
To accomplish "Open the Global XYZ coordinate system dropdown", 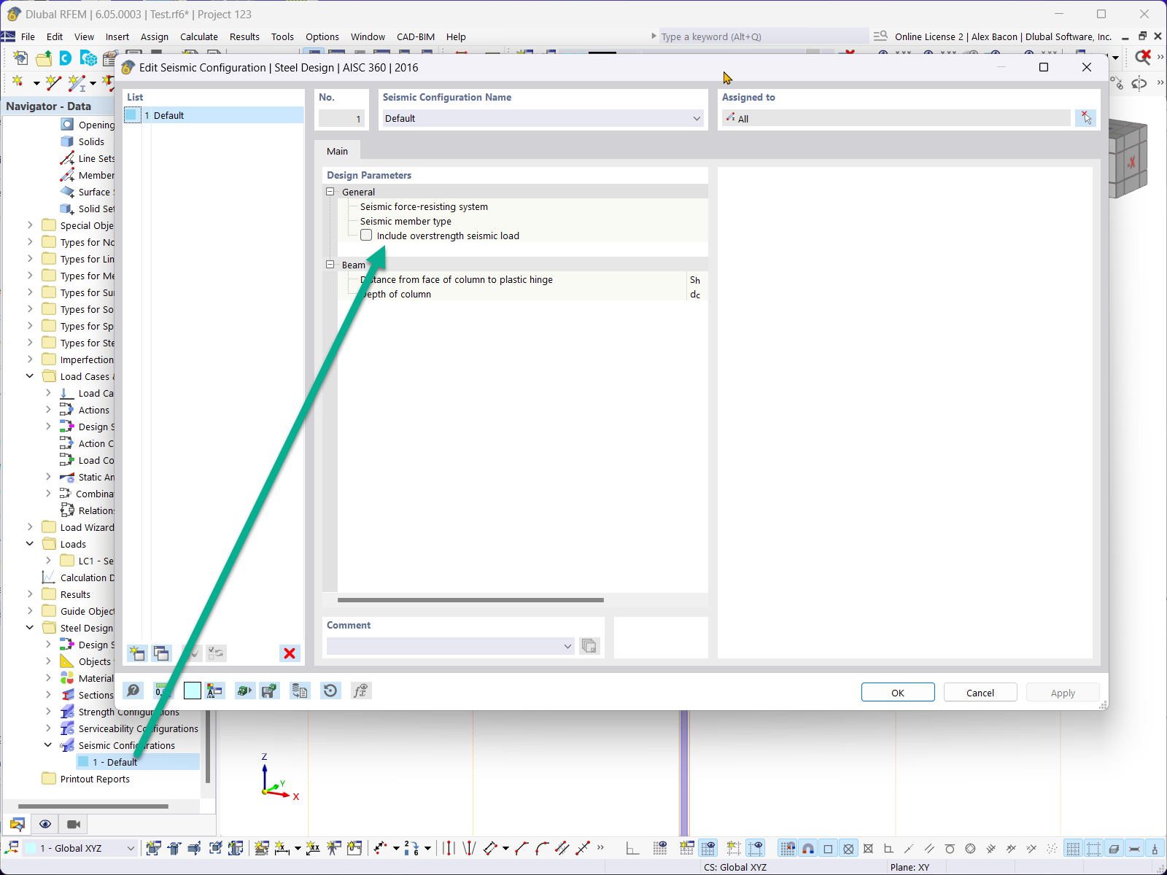I will [x=131, y=848].
